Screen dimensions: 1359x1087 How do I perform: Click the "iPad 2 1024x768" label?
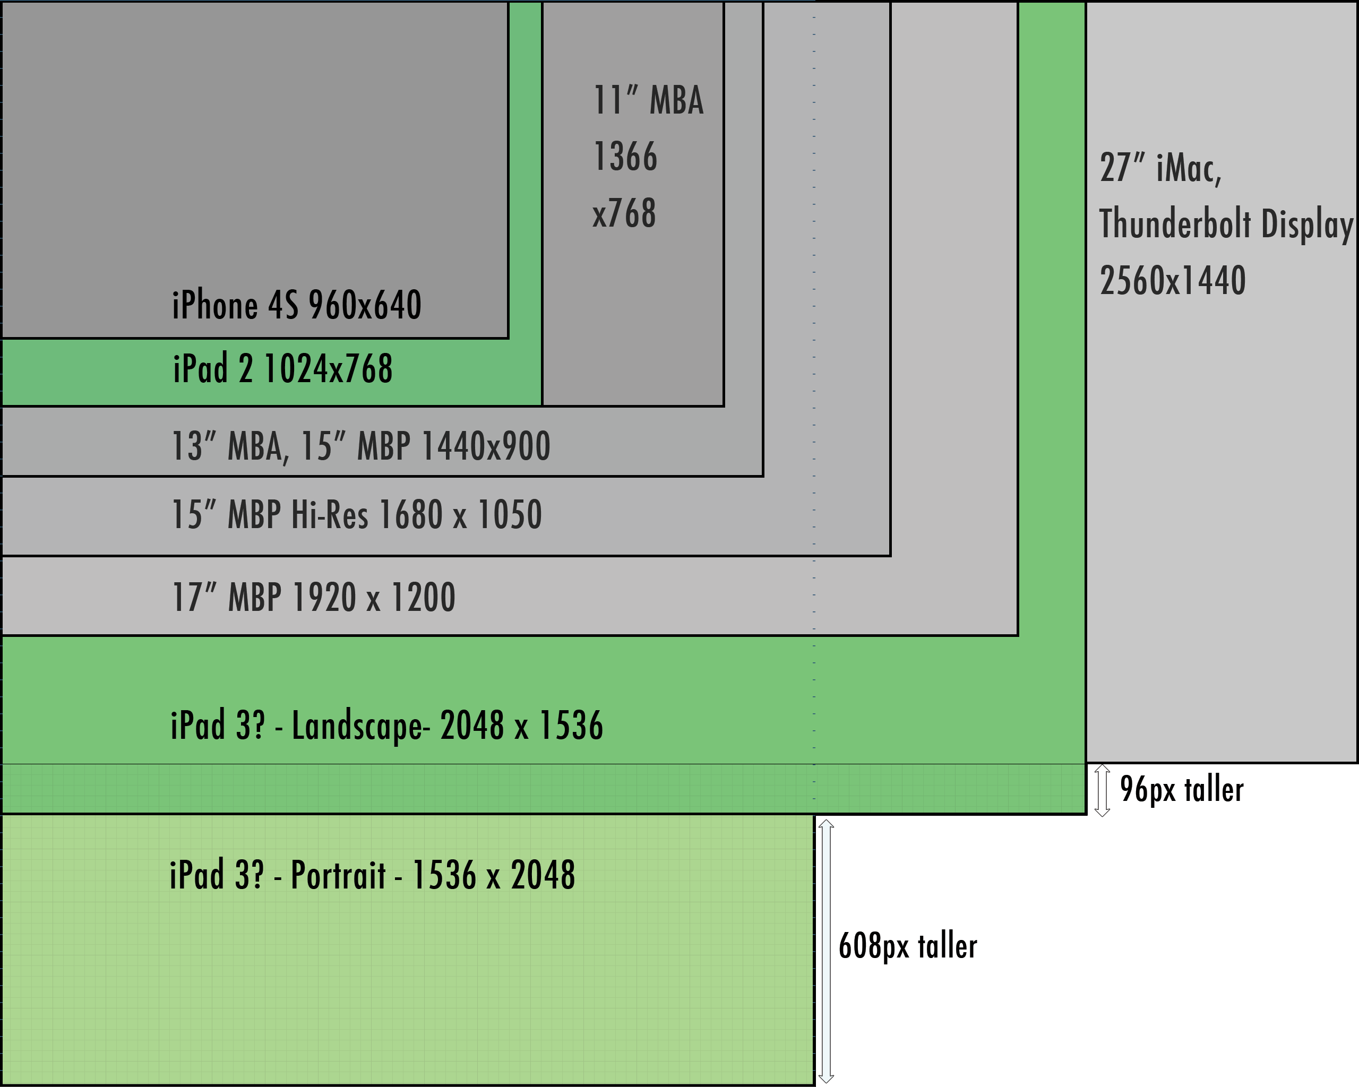(x=283, y=369)
